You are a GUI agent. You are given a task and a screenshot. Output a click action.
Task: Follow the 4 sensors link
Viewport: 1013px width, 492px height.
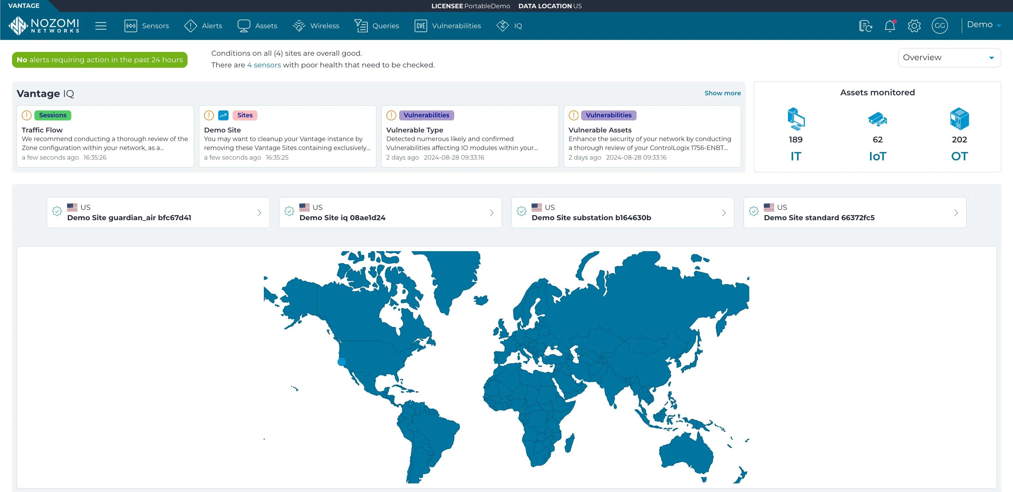click(264, 65)
